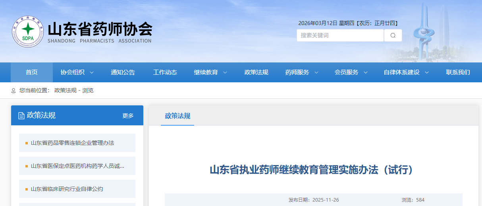Type in the 搜索关键词 search field

click(x=340, y=35)
